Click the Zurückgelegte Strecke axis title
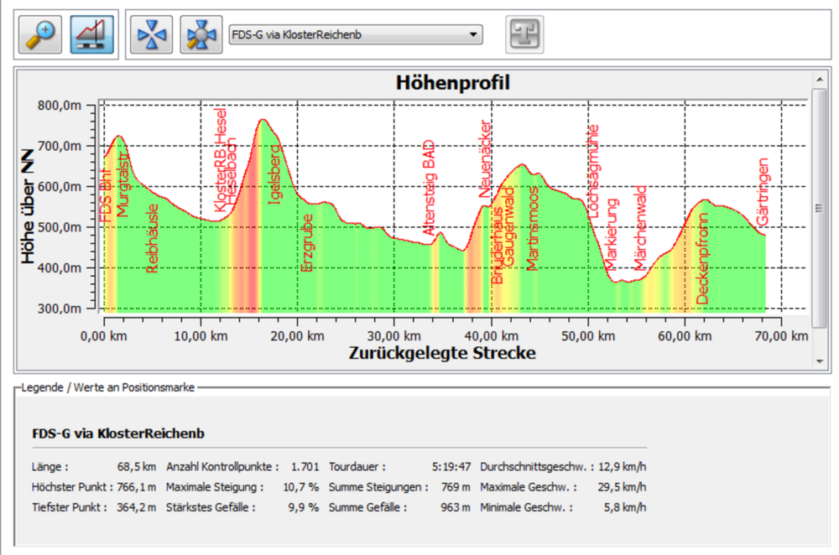 tap(442, 353)
